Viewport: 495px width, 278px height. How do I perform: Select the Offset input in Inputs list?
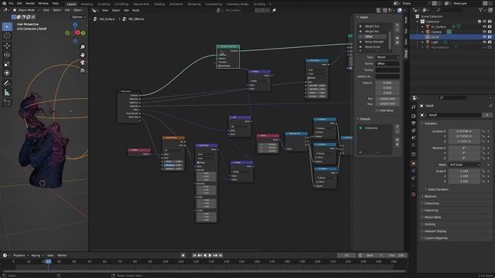point(374,36)
